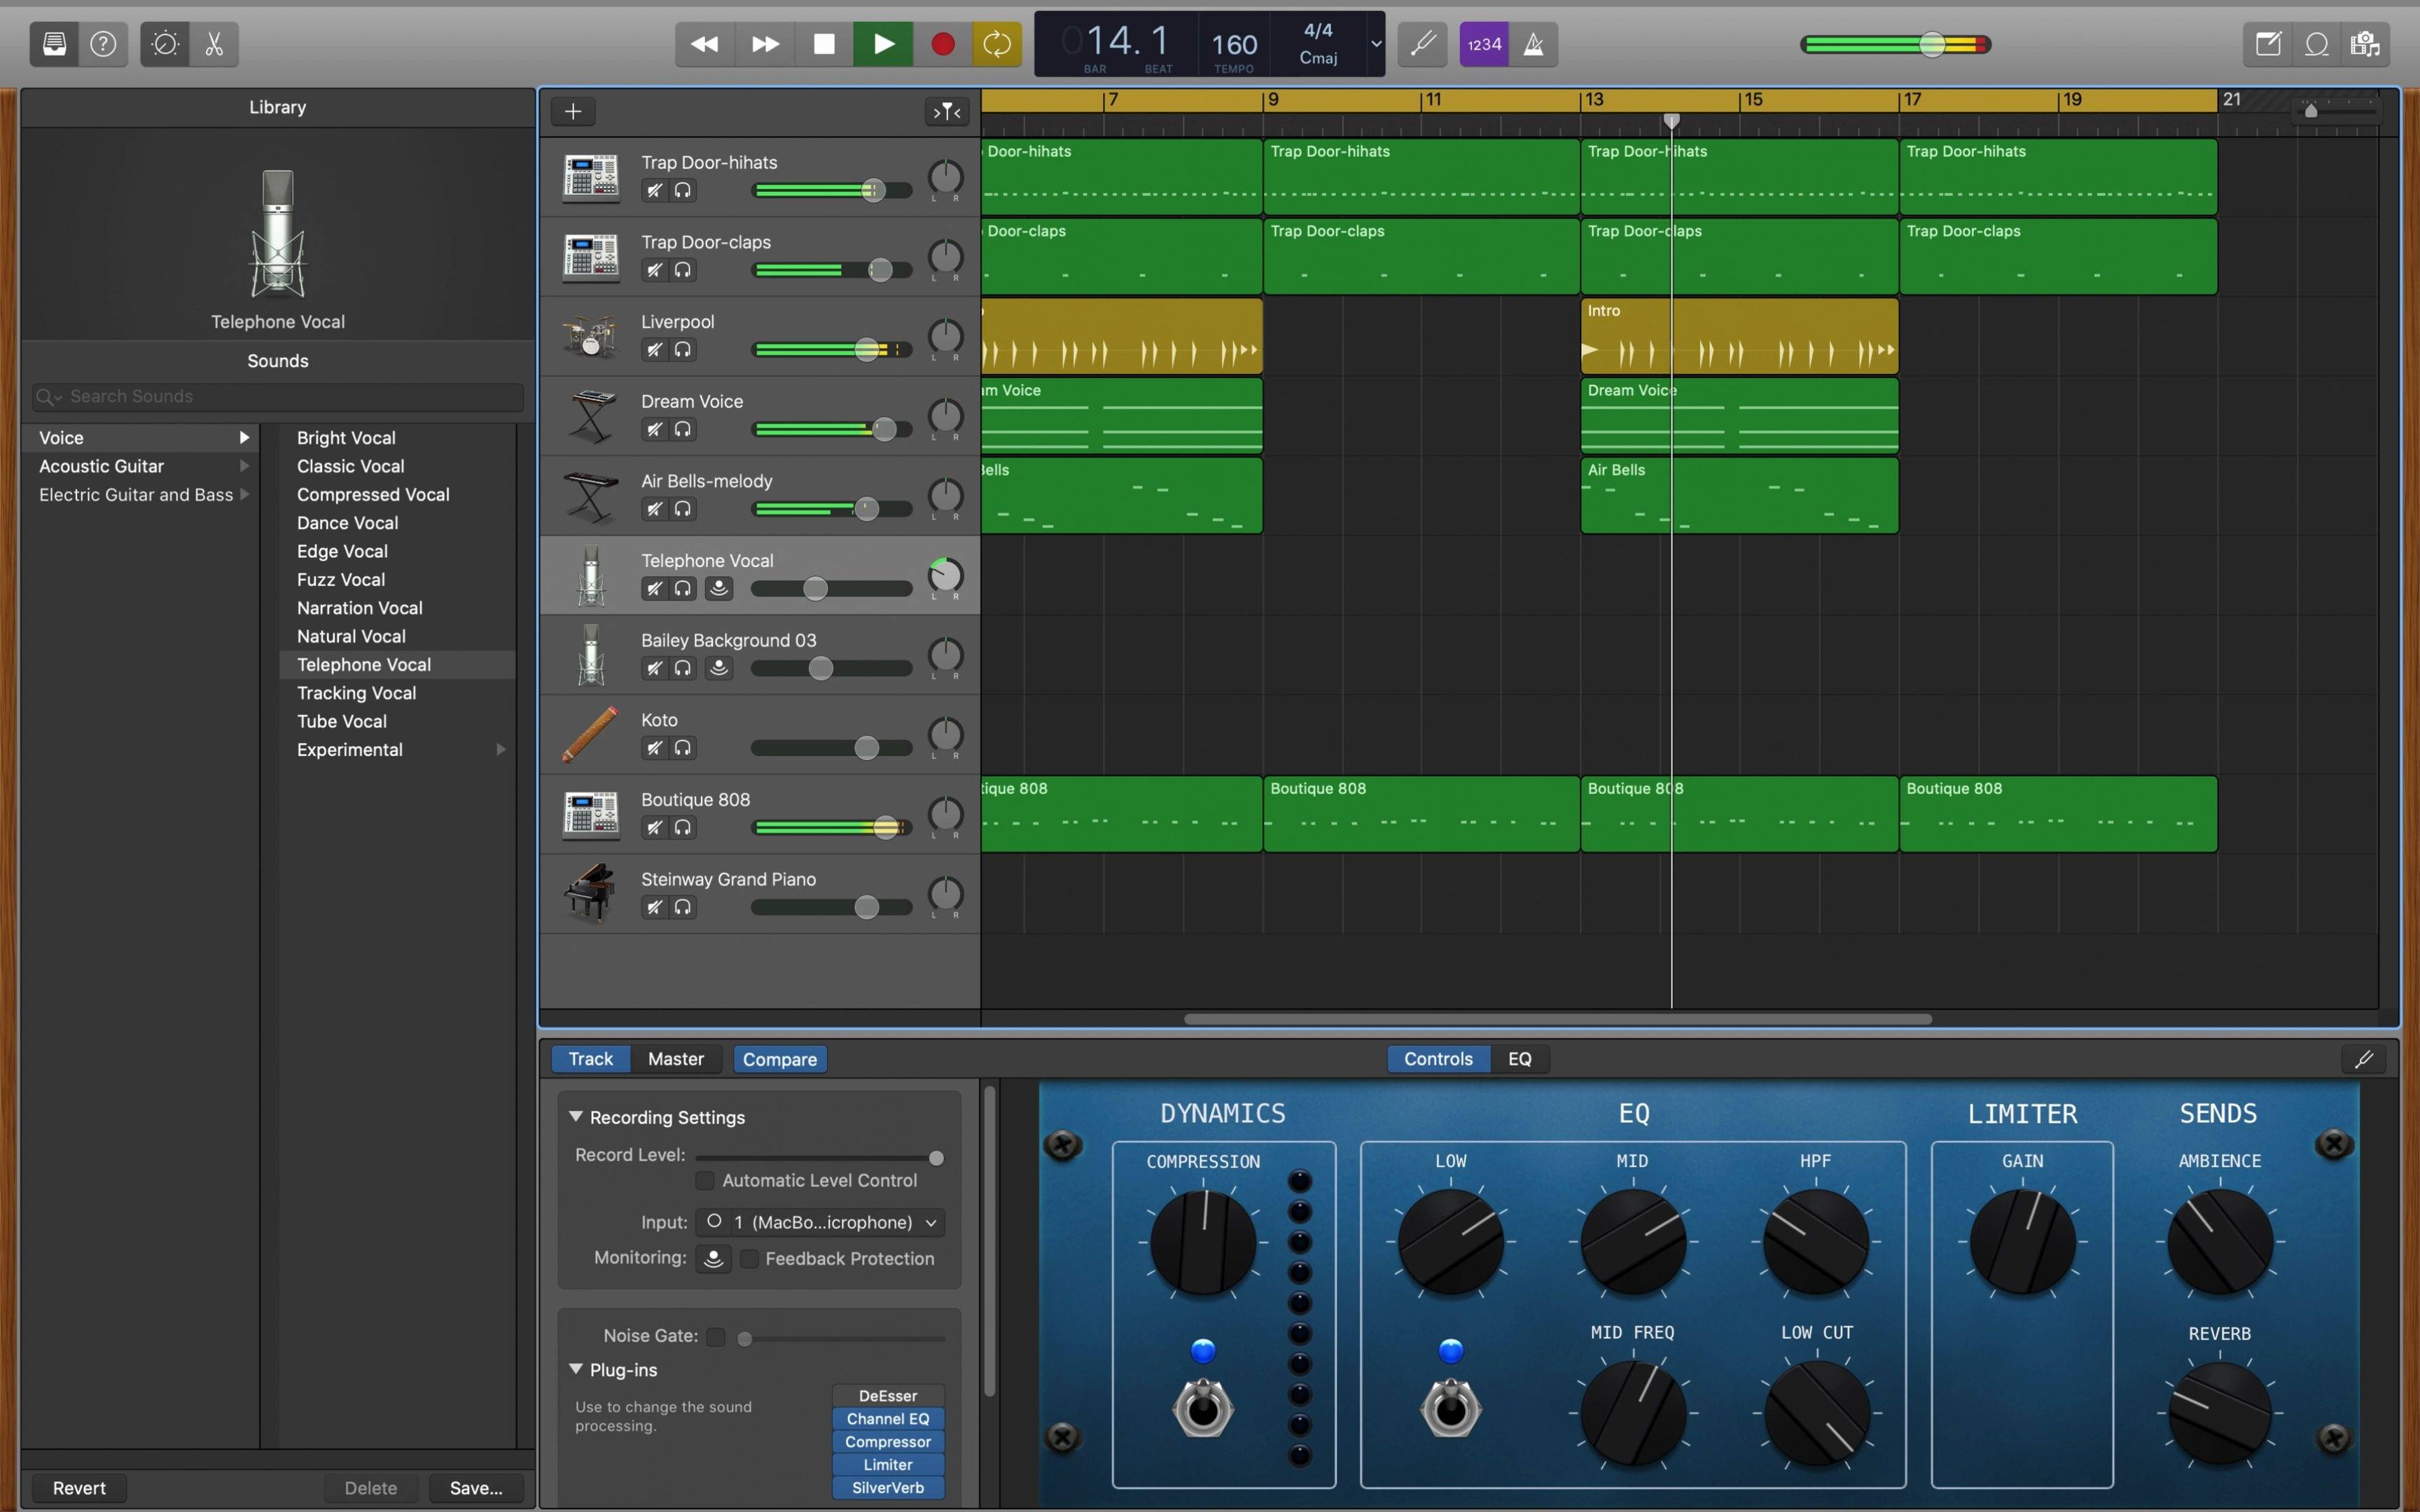Image resolution: width=2420 pixels, height=1512 pixels.
Task: Click the Smart Controls pencil edit icon
Action: tap(2364, 1058)
